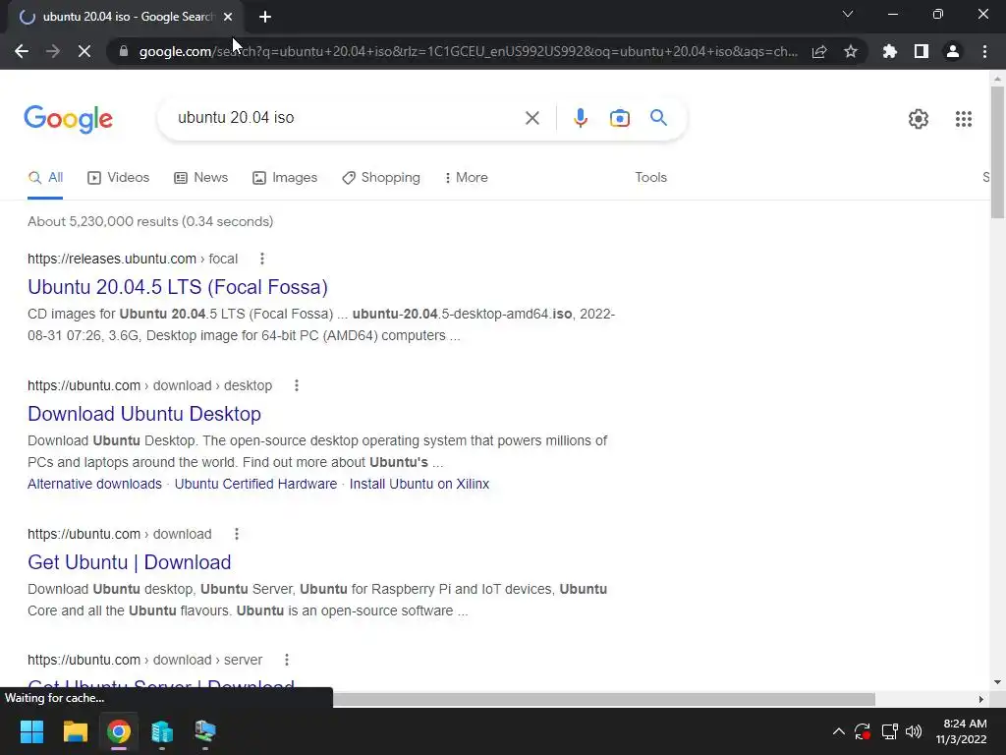1006x755 pixels.
Task: Share this page via the share icon
Action: pyautogui.click(x=819, y=51)
